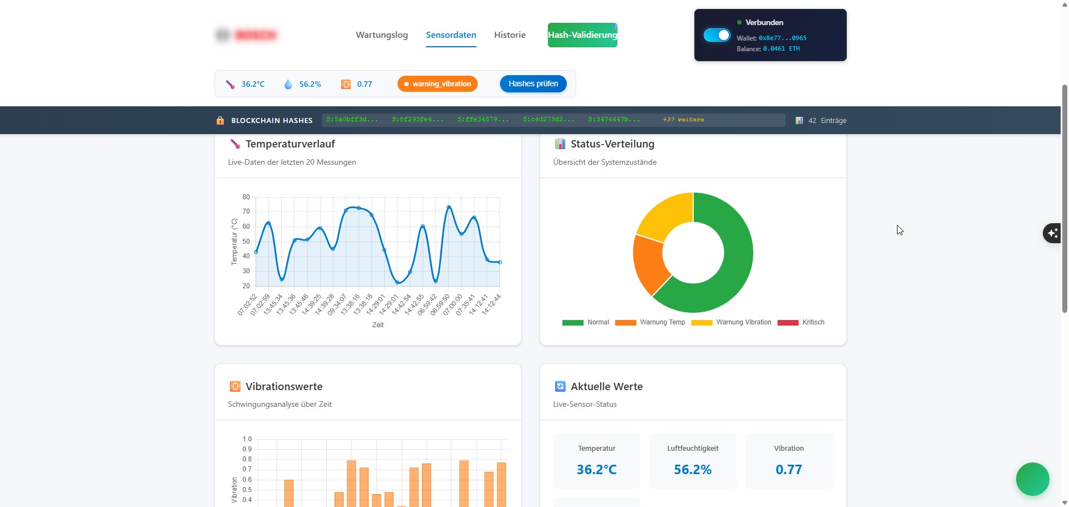
Task: Select the thermometer icon showing 36.2°C
Action: coord(231,84)
